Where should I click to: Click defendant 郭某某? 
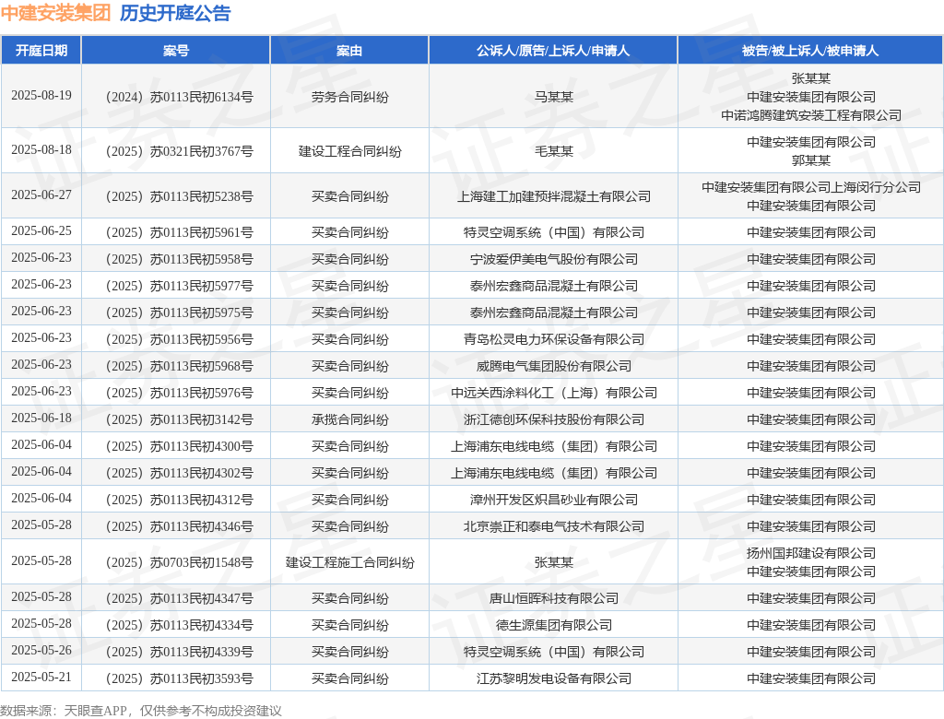pyautogui.click(x=811, y=160)
